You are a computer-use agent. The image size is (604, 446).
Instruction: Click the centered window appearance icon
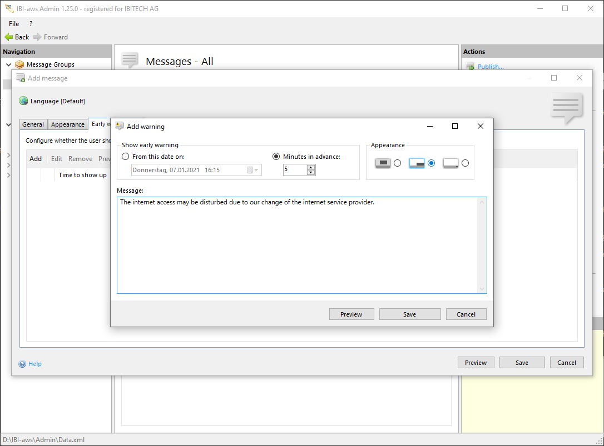point(383,163)
